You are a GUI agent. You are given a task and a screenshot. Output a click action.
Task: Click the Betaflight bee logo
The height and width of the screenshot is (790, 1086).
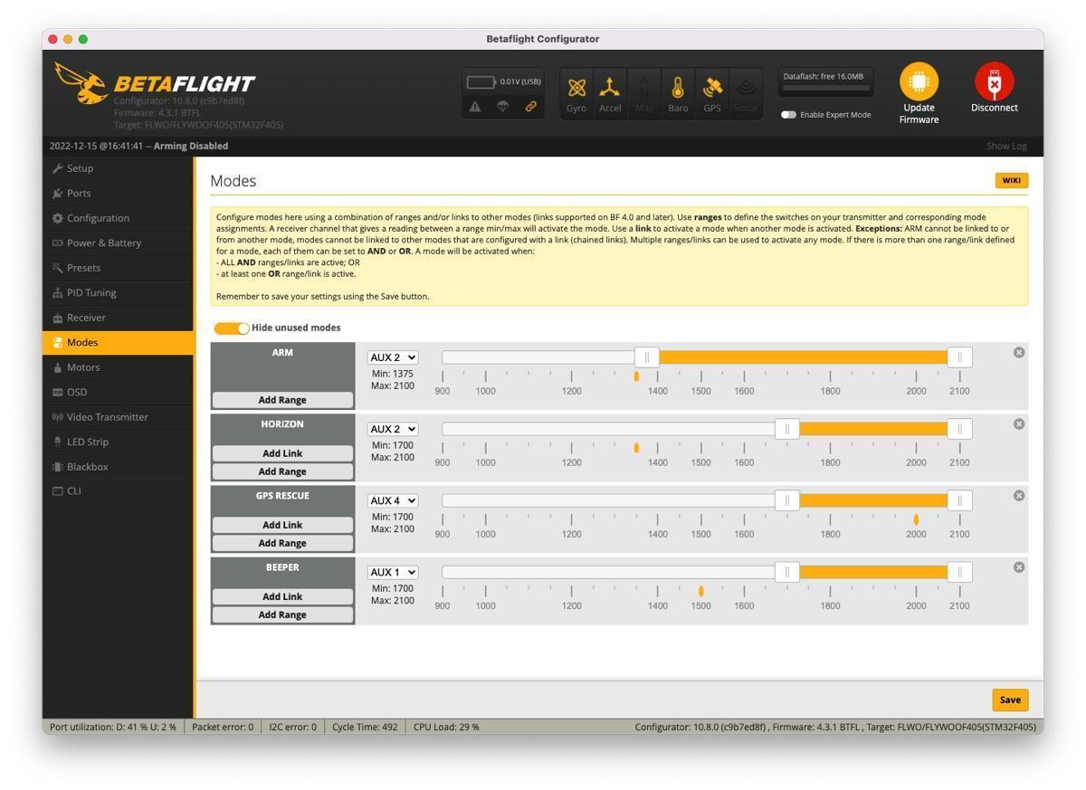click(x=81, y=83)
